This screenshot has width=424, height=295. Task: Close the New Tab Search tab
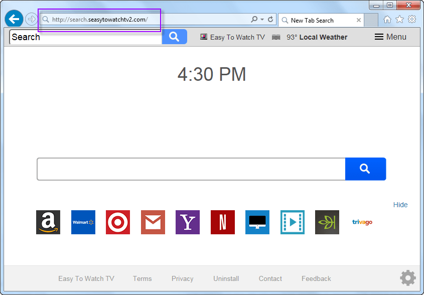359,20
